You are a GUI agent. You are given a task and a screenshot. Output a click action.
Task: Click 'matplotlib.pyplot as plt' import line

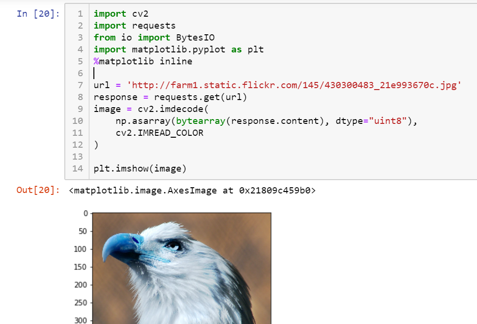(179, 49)
